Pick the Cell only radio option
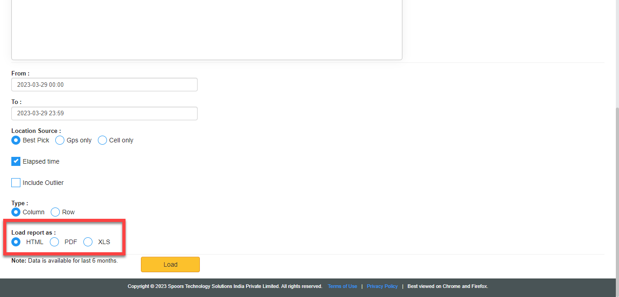This screenshot has width=619, height=297. coord(102,140)
